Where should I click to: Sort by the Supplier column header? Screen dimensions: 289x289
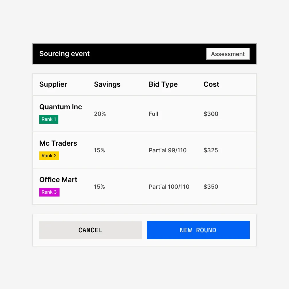[53, 84]
